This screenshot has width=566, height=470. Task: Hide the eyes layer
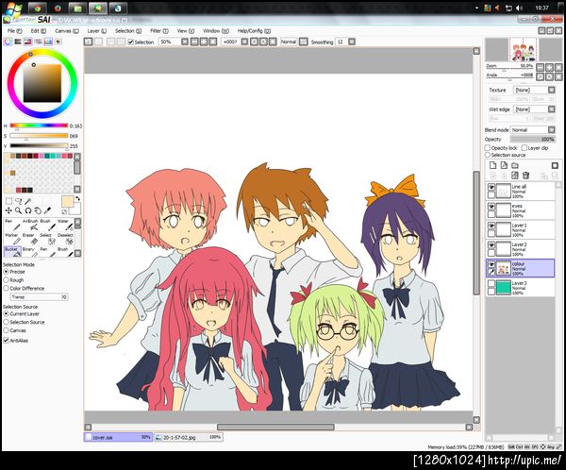click(491, 207)
